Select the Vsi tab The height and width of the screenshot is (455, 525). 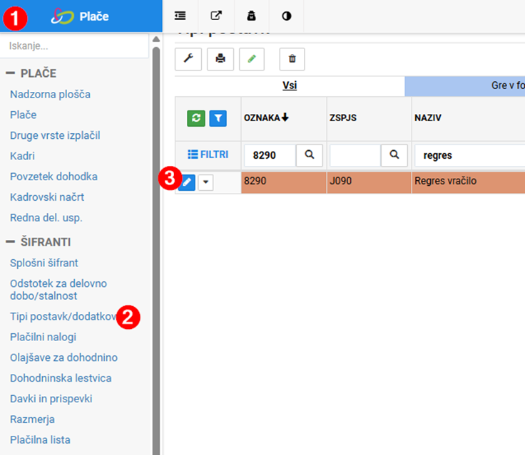click(290, 85)
